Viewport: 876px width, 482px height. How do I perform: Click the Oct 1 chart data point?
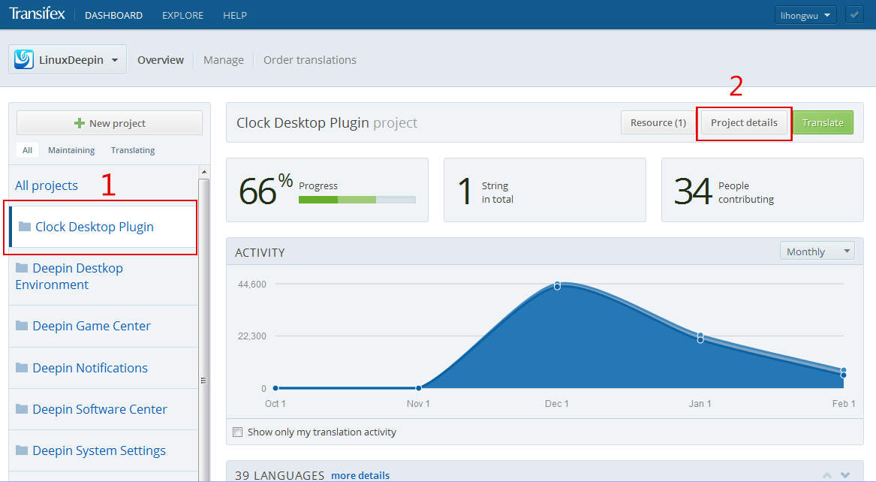[x=275, y=387]
